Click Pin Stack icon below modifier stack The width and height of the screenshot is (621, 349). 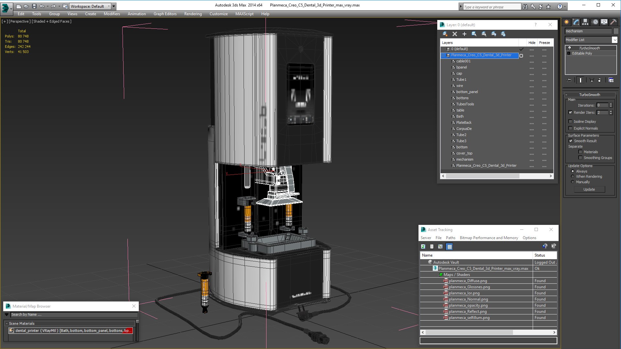(569, 80)
